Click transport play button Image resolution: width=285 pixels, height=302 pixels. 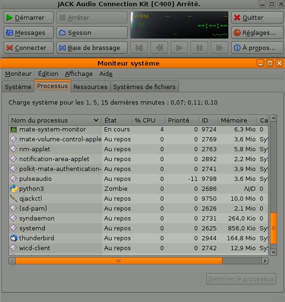179,48
